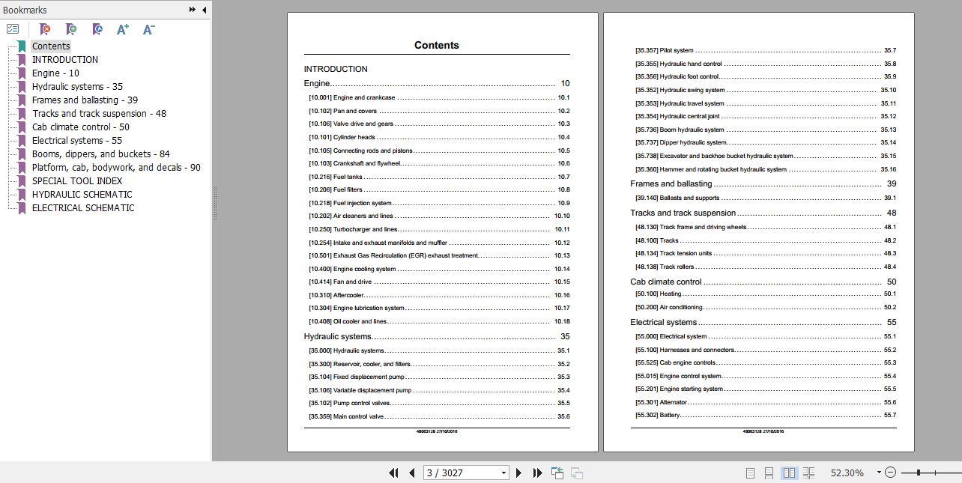Go to the first page
This screenshot has height=483, width=962.
point(393,473)
